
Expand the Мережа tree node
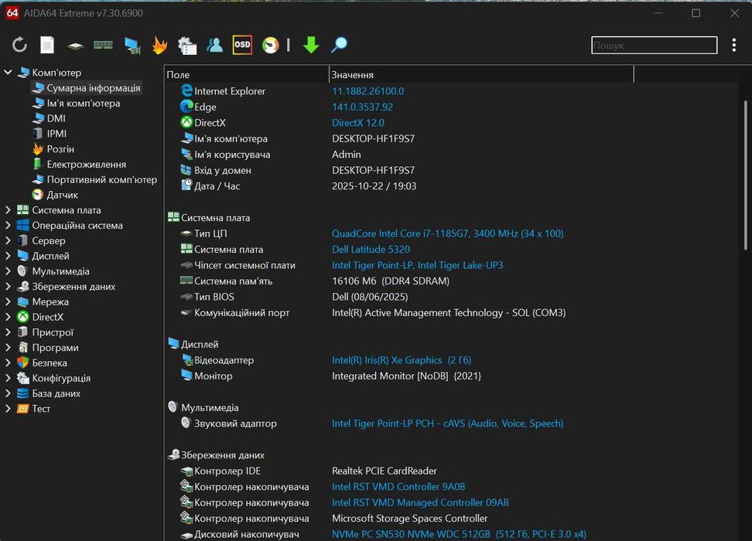pyautogui.click(x=9, y=302)
